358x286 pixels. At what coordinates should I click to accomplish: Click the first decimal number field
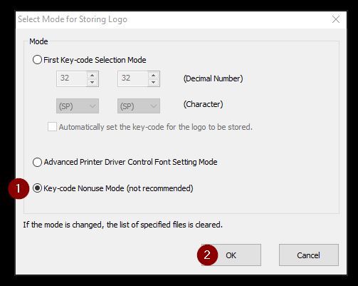(x=71, y=78)
